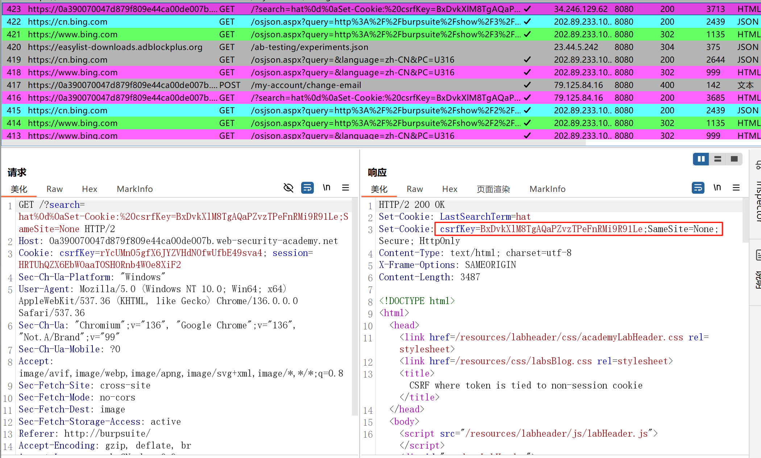Open MarkInfo tab in response panel
761x458 pixels.
click(547, 189)
